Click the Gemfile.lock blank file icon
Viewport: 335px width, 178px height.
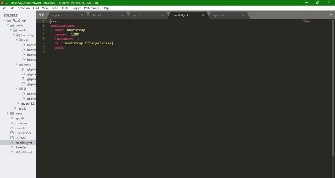point(12,133)
